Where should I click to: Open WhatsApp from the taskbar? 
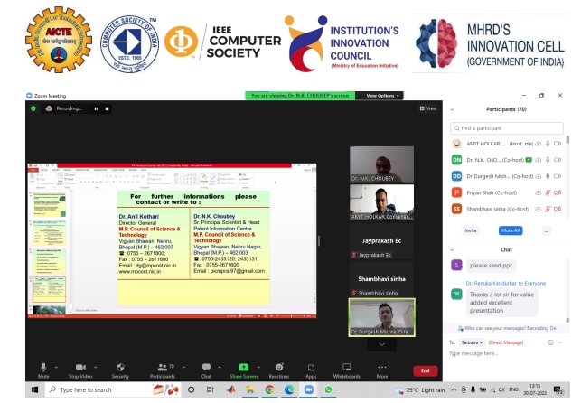pos(328,389)
